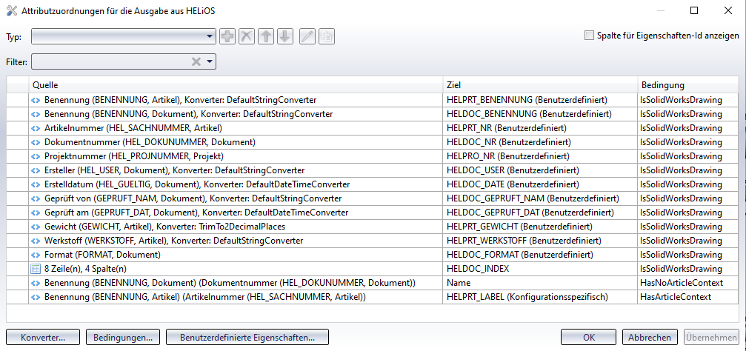Click the <> icon beside Dokumentnummer (HEL_DOKUNUMMER, Dokument)
This screenshot has height=351, width=746.
tap(36, 142)
